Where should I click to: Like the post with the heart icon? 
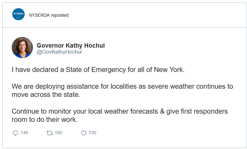pyautogui.click(x=83, y=133)
